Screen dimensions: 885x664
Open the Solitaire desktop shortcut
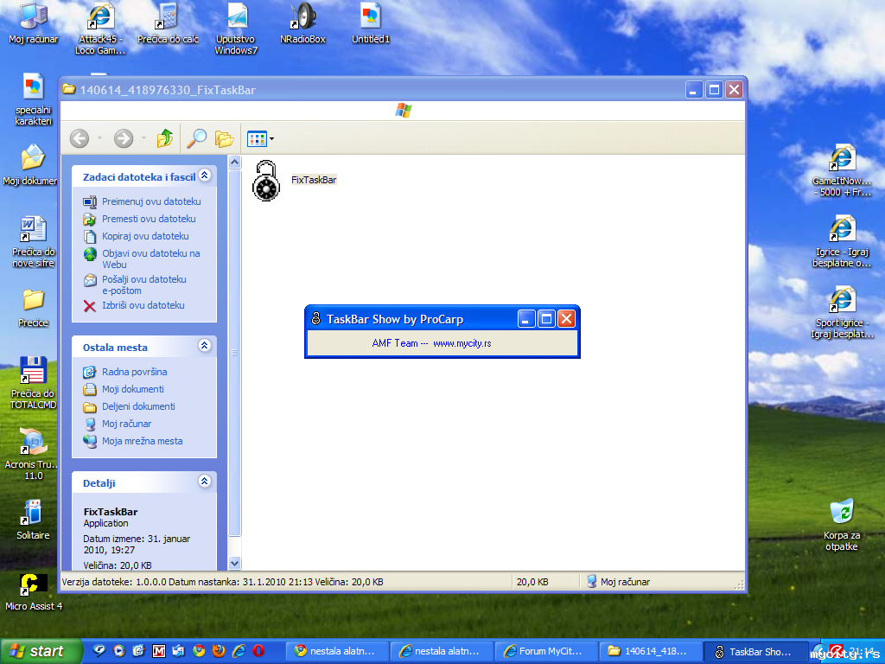point(33,513)
